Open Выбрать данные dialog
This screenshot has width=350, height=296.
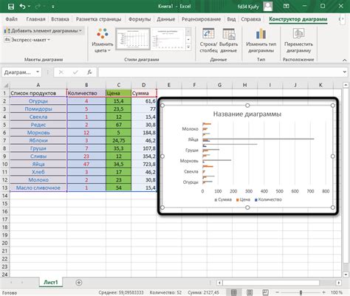click(x=228, y=41)
